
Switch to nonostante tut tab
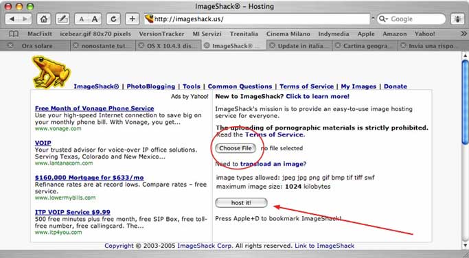pyautogui.click(x=104, y=46)
